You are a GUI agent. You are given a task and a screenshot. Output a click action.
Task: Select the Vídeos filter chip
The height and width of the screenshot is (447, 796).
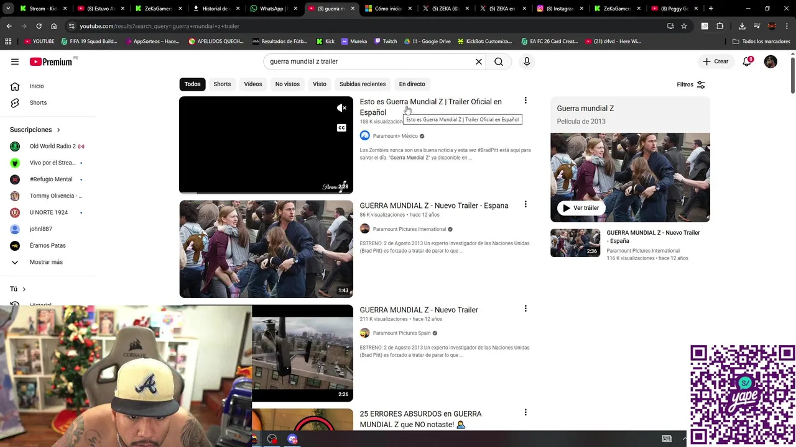pos(253,84)
